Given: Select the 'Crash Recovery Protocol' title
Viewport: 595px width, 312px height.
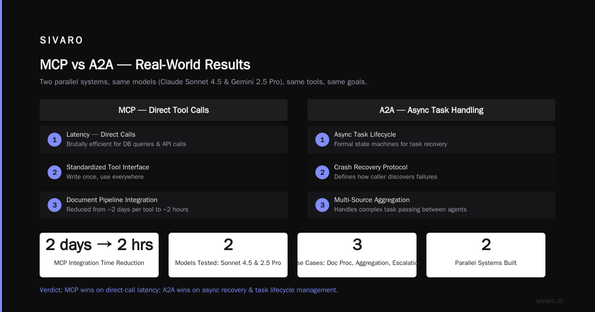Looking at the screenshot, I should click(371, 167).
